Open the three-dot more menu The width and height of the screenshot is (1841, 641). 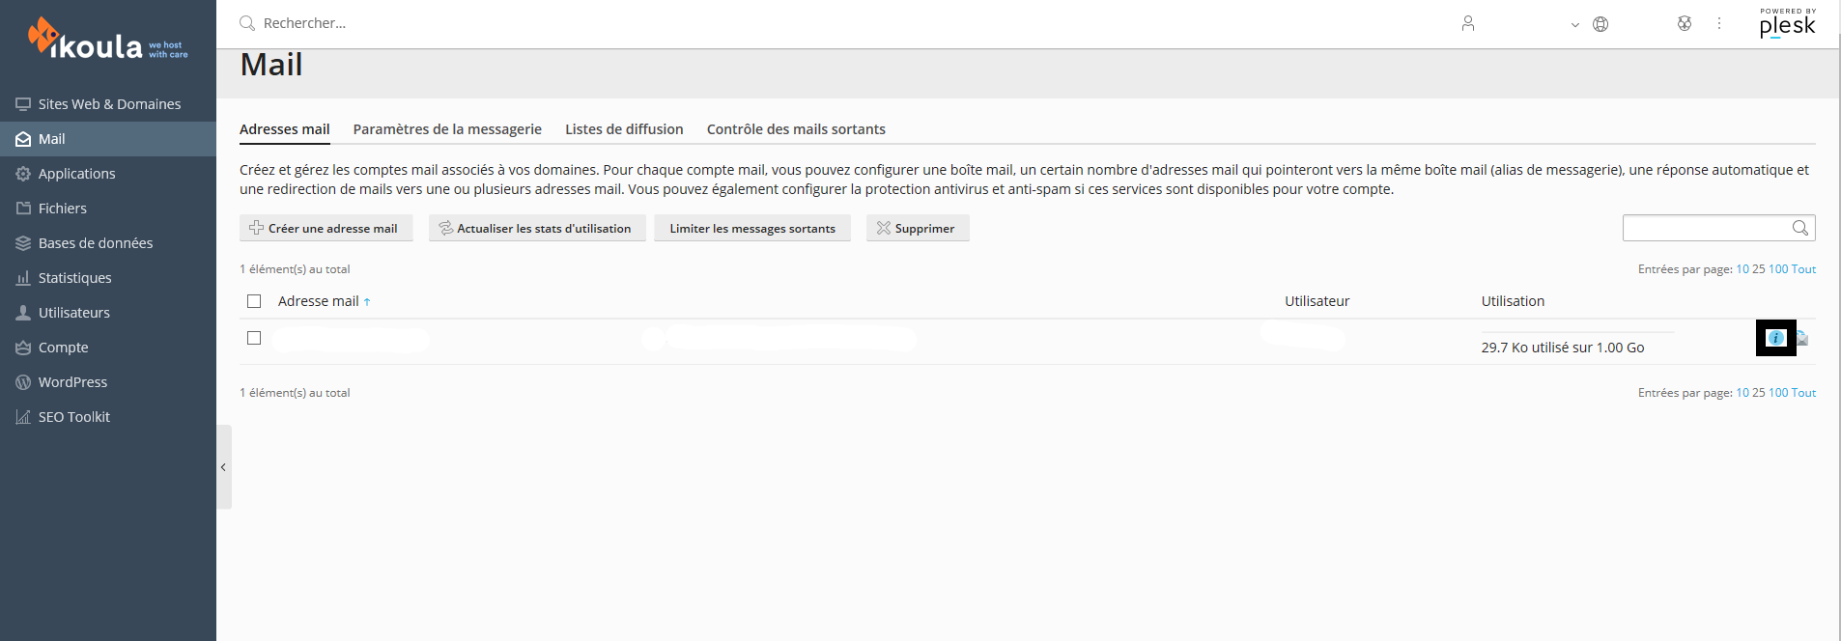click(1719, 23)
